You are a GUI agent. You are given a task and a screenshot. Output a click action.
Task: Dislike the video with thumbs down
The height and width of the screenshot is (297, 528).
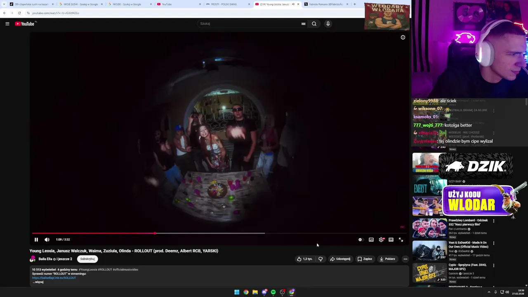(321, 259)
